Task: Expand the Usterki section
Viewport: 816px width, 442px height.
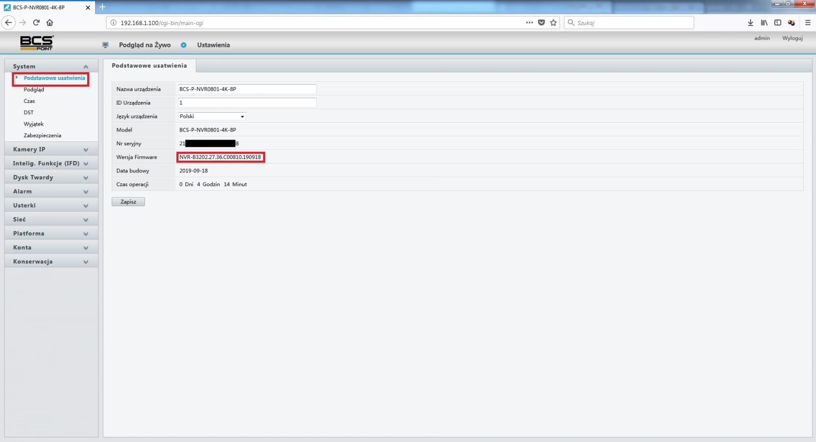Action: coord(51,205)
